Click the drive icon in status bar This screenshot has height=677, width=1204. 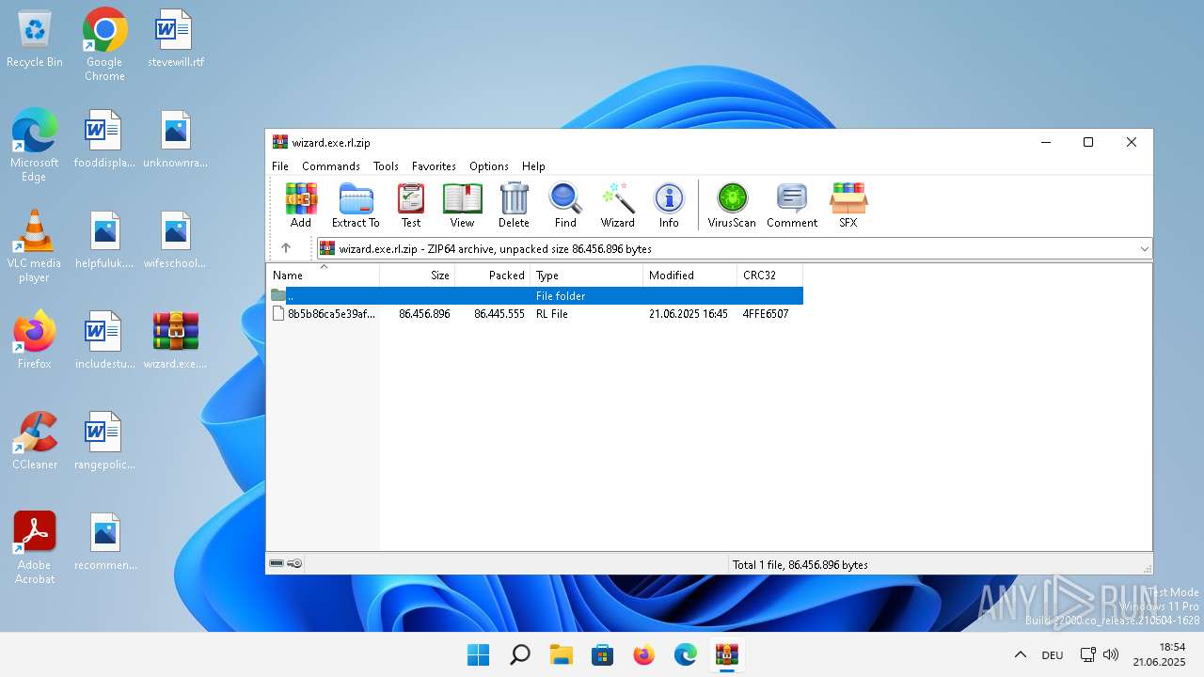(277, 564)
